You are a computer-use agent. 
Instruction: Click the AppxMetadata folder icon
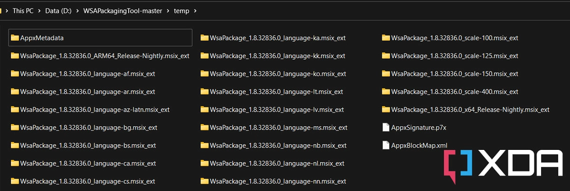(x=15, y=38)
